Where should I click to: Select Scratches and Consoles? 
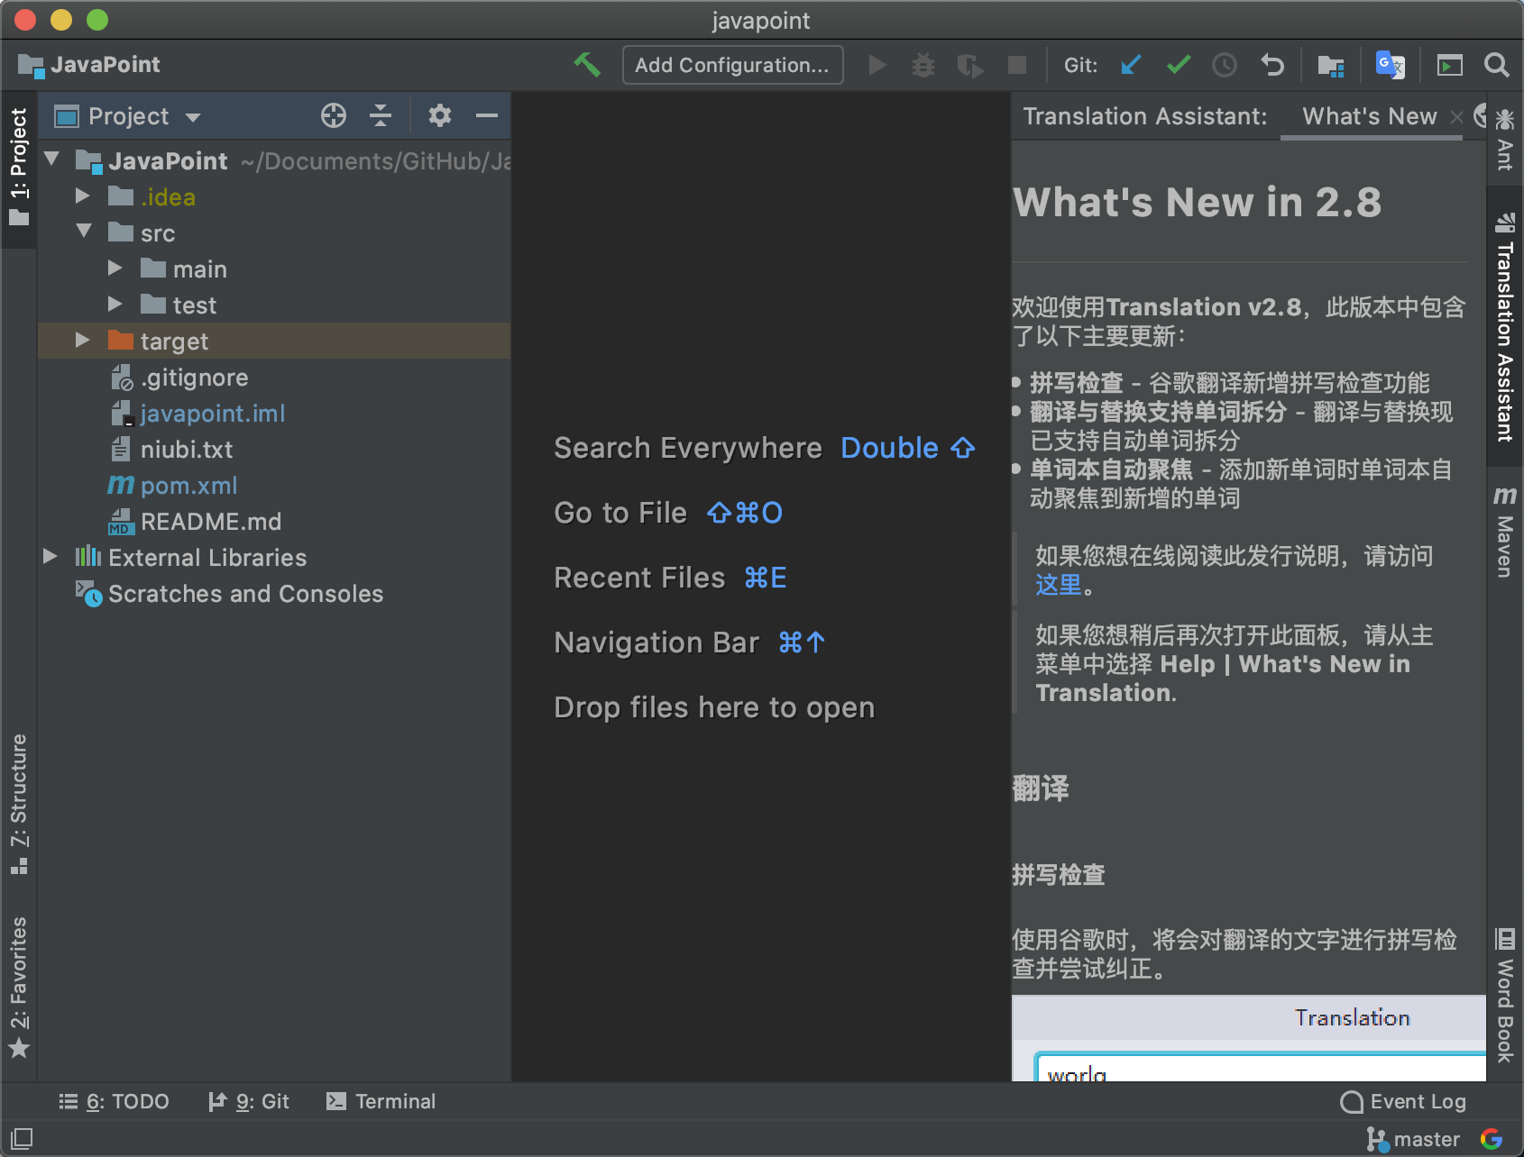(x=245, y=594)
